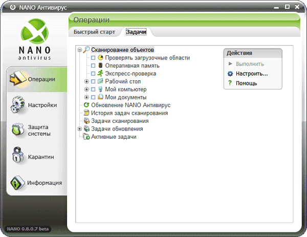307x237 pixels.
Task: Expand the Задачи обновления node
Action: (x=79, y=128)
